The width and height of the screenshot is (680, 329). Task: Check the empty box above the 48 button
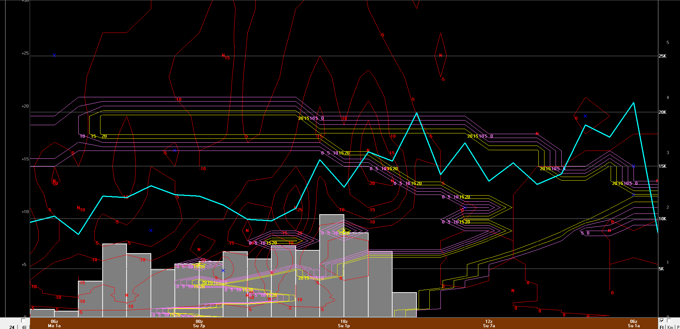[24, 321]
